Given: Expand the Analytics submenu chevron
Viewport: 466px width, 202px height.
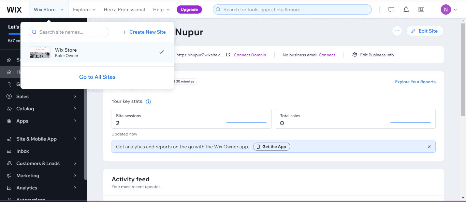Looking at the screenshot, I should click(75, 188).
